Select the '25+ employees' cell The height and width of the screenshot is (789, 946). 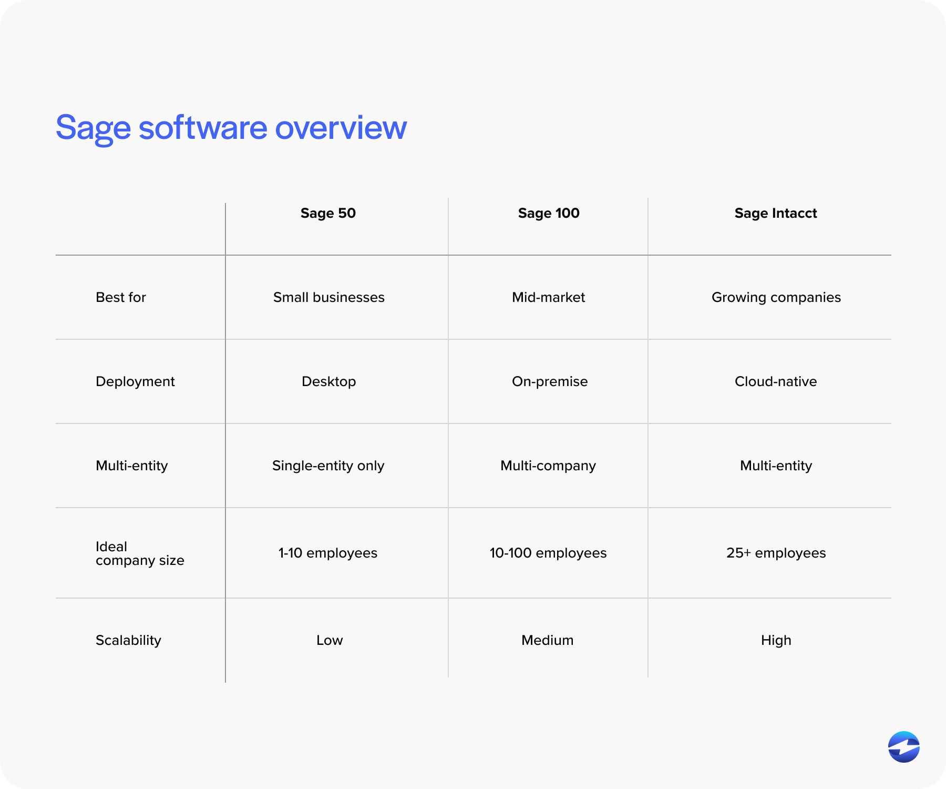tap(776, 553)
